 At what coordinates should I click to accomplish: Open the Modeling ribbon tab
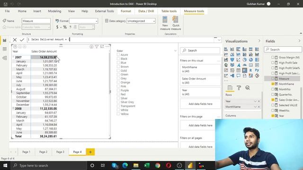click(54, 11)
